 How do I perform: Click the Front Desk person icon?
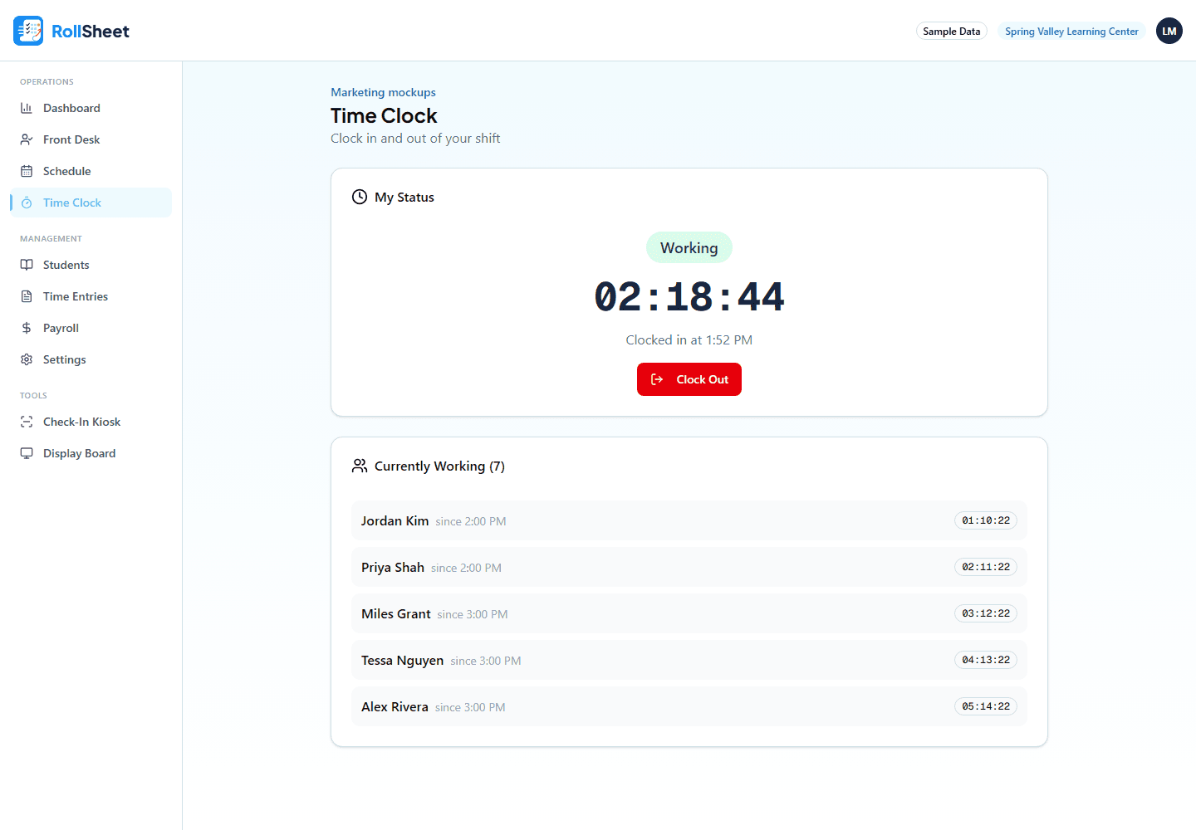27,139
